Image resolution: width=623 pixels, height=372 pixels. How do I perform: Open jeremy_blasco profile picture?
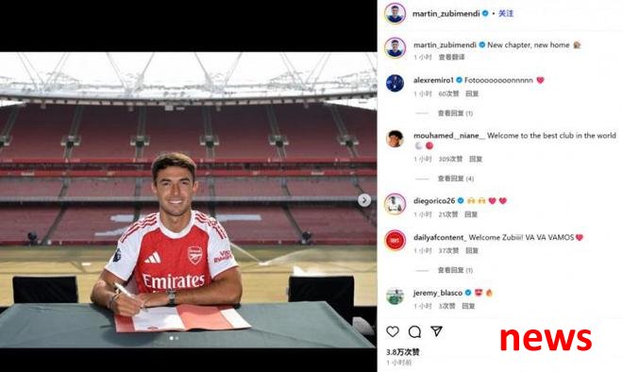pos(395,296)
